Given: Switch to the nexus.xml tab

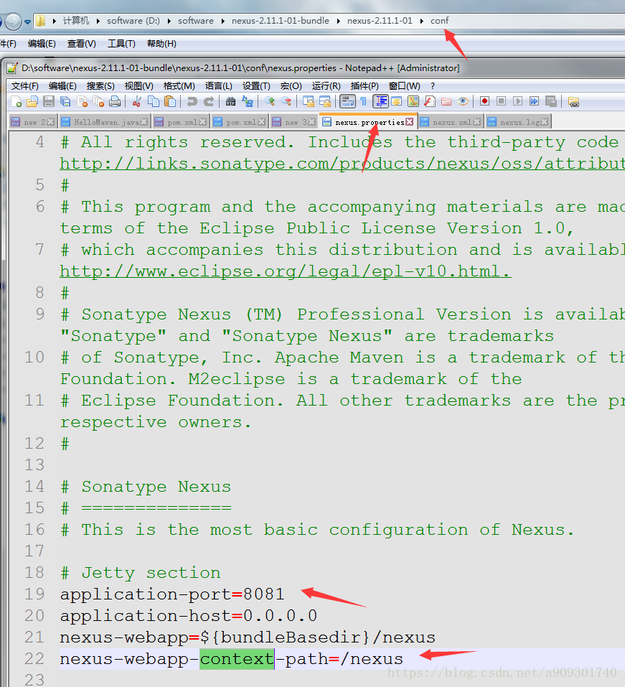Looking at the screenshot, I should click(451, 122).
